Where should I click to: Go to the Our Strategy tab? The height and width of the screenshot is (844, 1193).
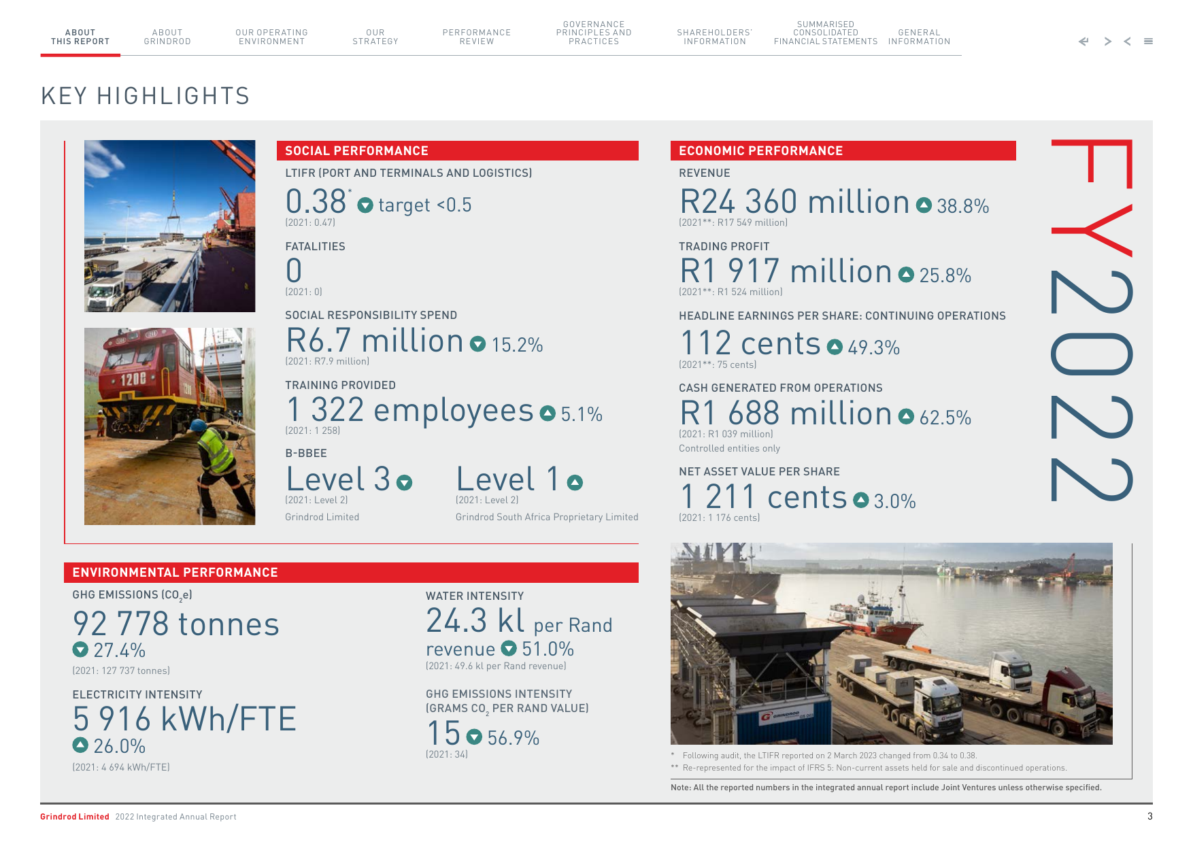(375, 37)
